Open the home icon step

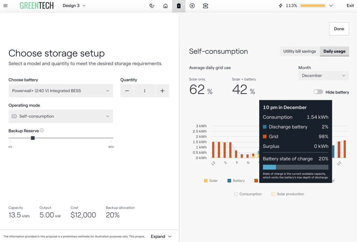point(166,6)
